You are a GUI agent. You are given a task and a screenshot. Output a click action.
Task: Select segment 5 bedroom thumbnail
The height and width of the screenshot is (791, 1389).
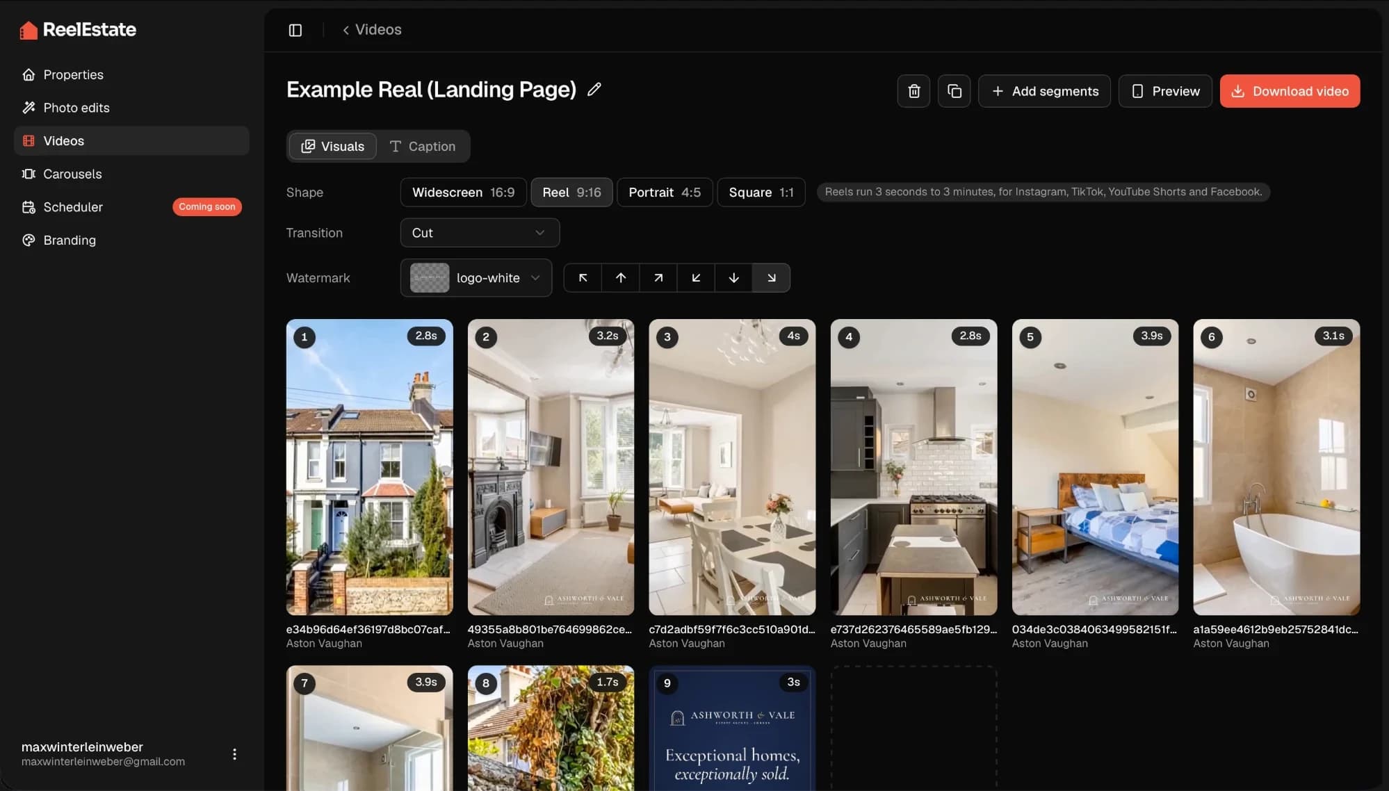click(1095, 467)
